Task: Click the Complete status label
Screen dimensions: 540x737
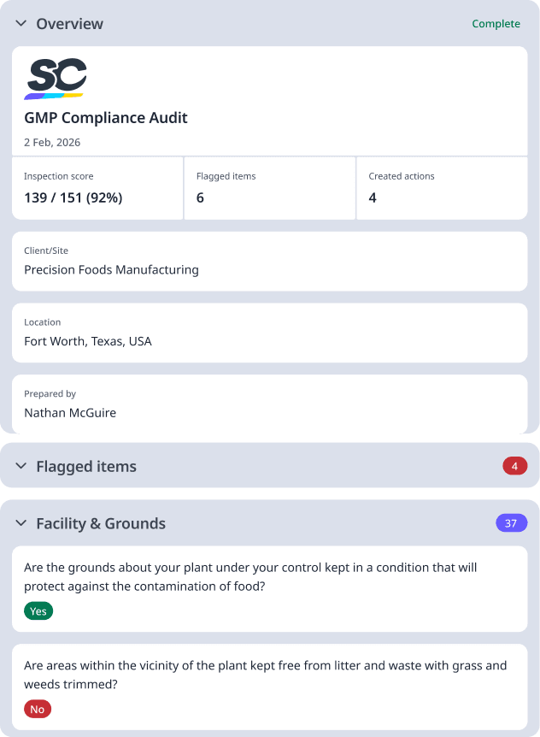Action: 496,24
